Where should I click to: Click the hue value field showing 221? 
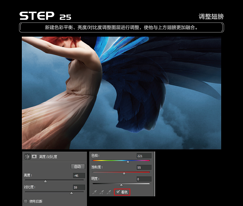tap(144, 156)
